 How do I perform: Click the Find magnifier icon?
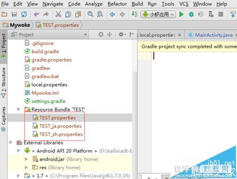tap(91, 14)
